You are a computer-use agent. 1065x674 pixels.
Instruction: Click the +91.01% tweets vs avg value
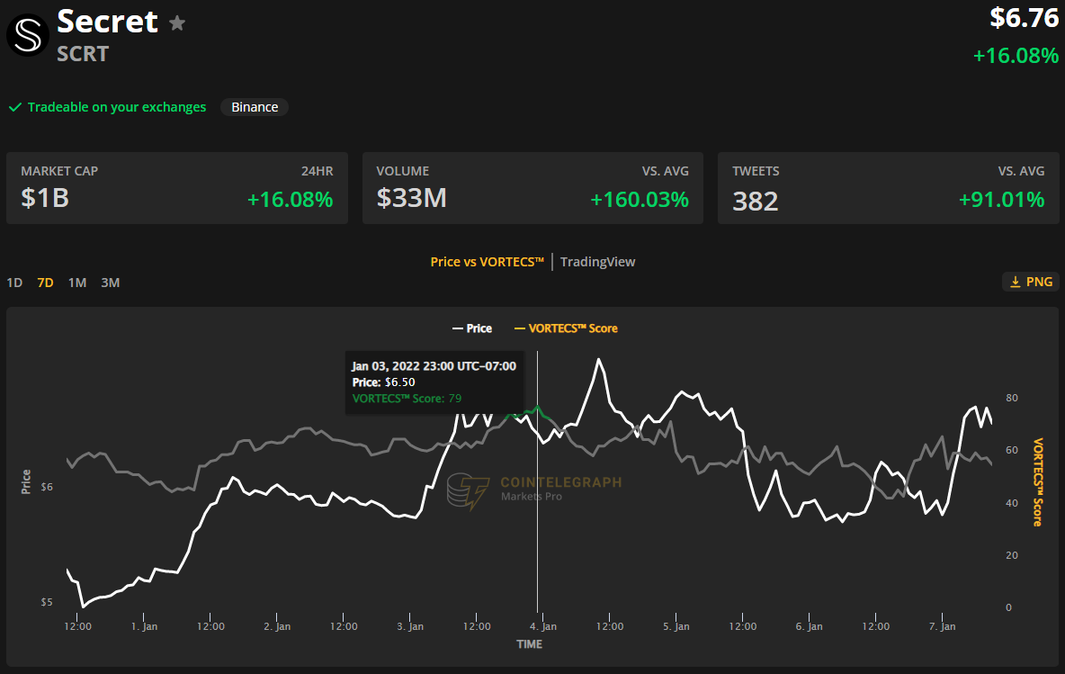pos(1002,200)
